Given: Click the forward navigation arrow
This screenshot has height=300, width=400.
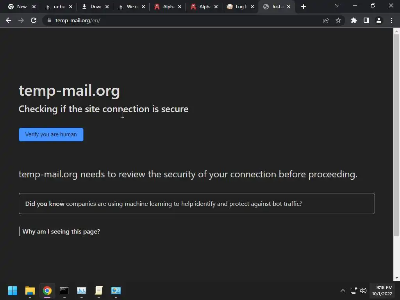Looking at the screenshot, I should [21, 20].
